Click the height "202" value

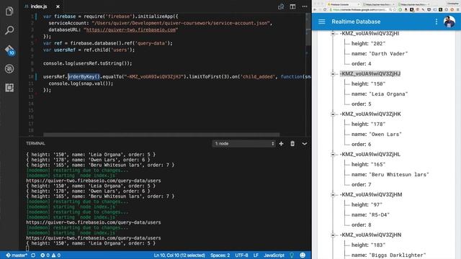click(x=377, y=43)
